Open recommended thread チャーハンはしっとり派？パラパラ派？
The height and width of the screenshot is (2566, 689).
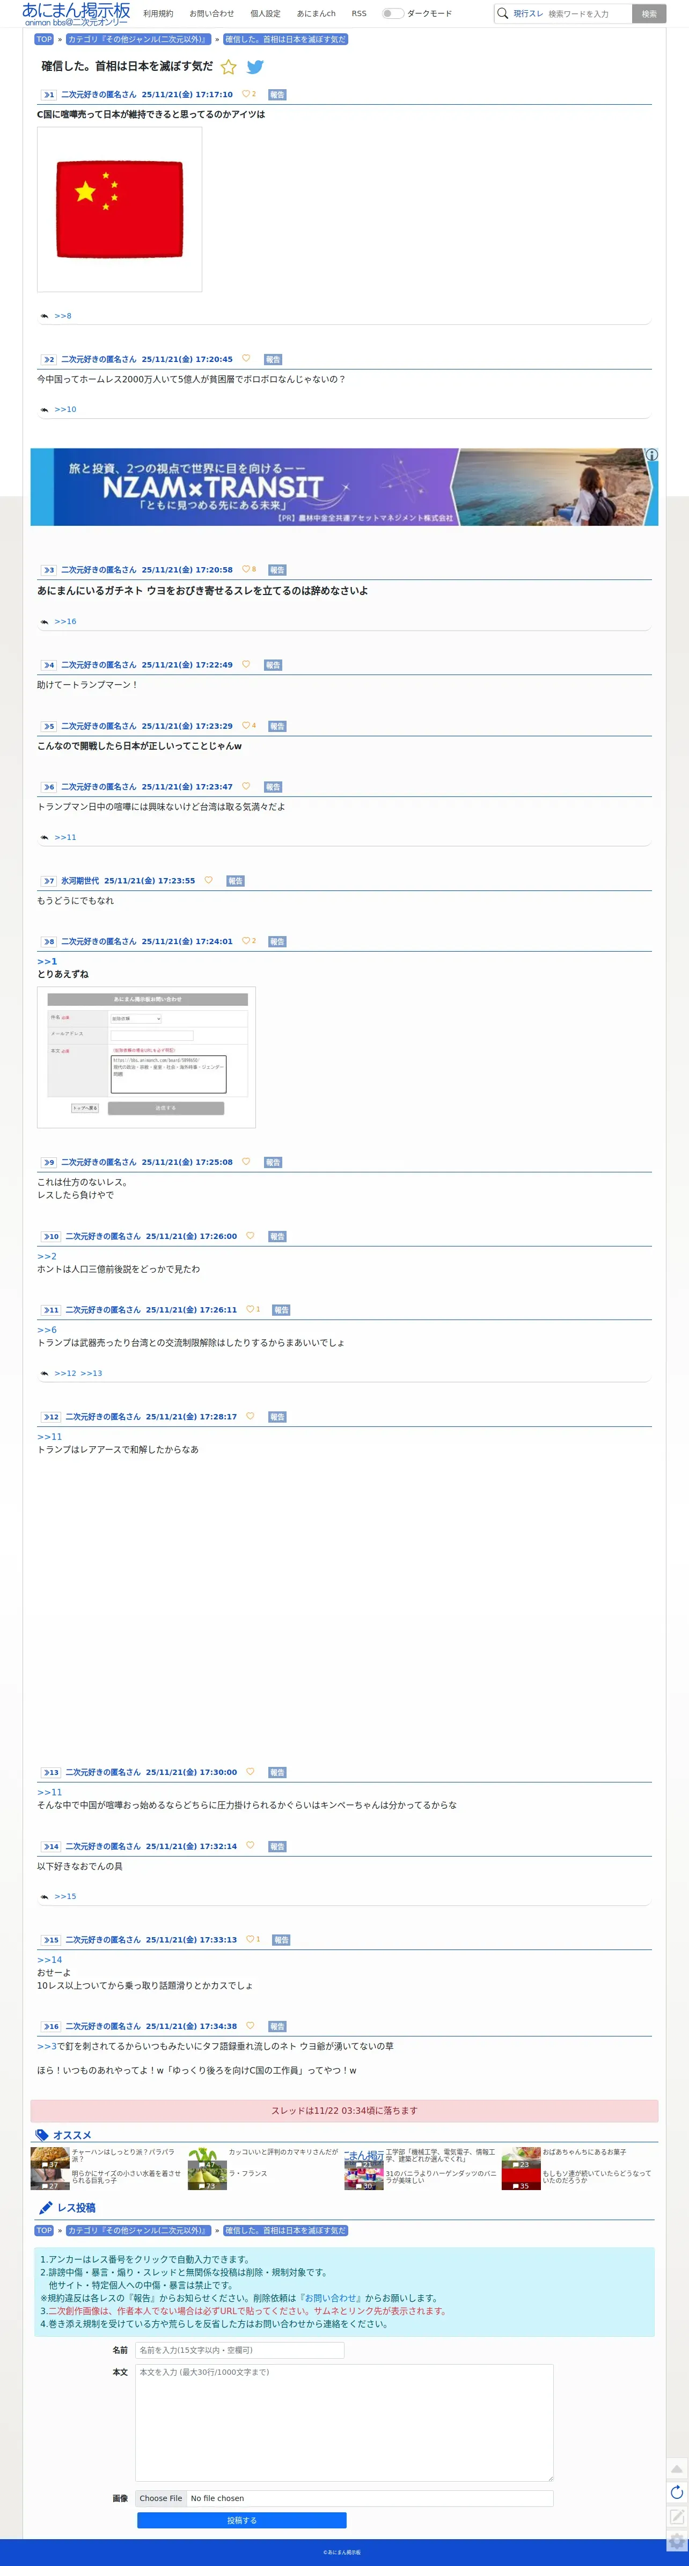123,2156
